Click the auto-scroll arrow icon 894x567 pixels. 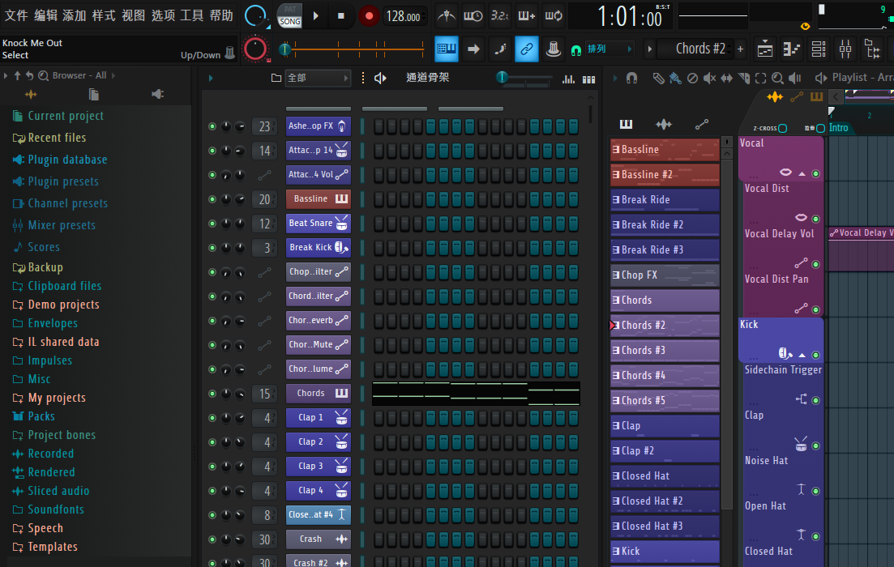(473, 49)
